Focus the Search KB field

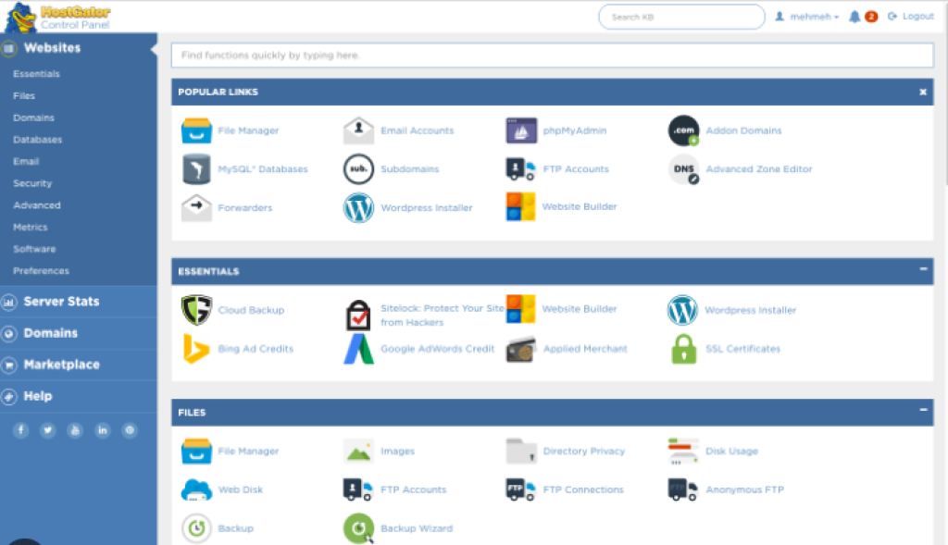click(681, 17)
